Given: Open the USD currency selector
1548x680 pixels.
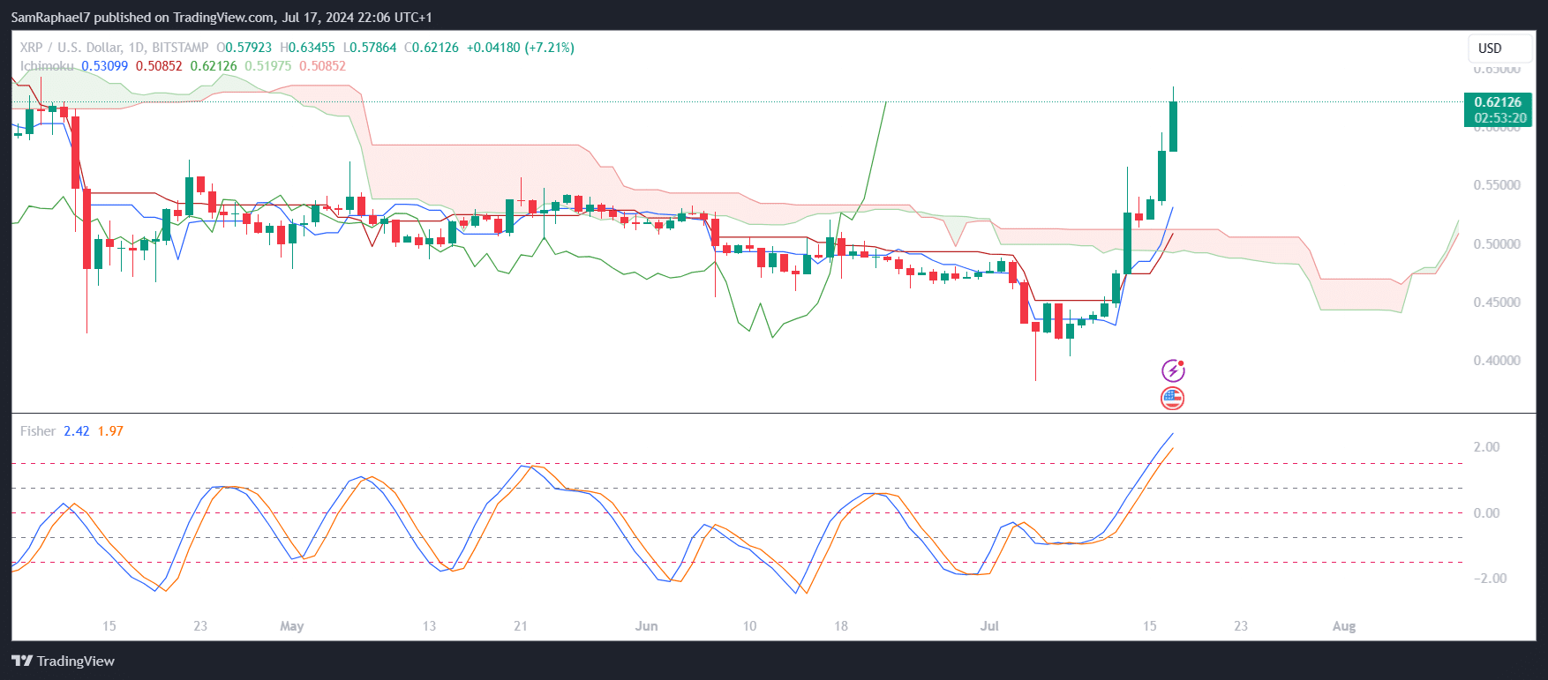Looking at the screenshot, I should (x=1499, y=48).
